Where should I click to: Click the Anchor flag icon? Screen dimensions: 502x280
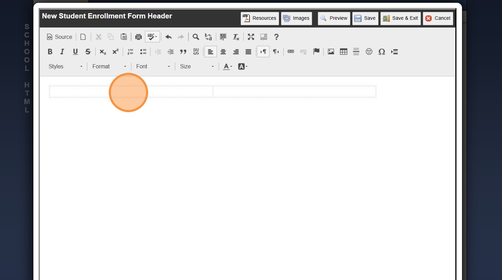(316, 52)
